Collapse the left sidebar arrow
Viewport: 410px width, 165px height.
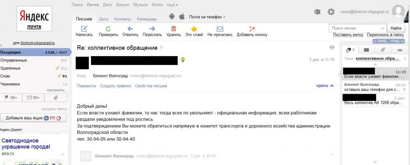click(x=1, y=46)
